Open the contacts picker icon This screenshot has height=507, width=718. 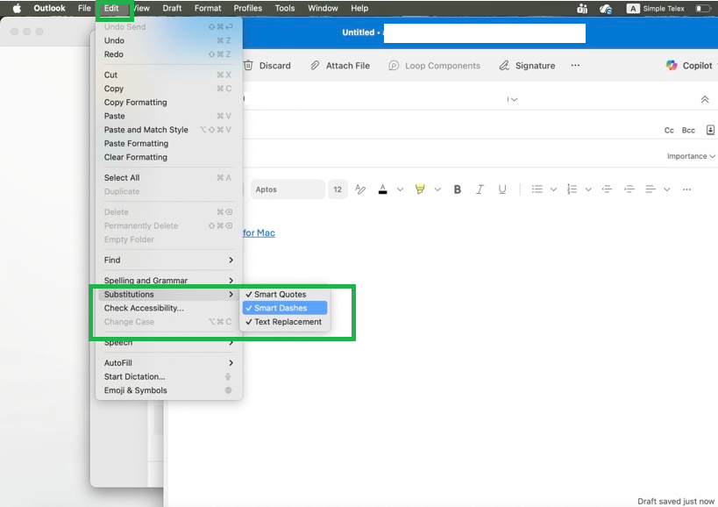point(710,130)
